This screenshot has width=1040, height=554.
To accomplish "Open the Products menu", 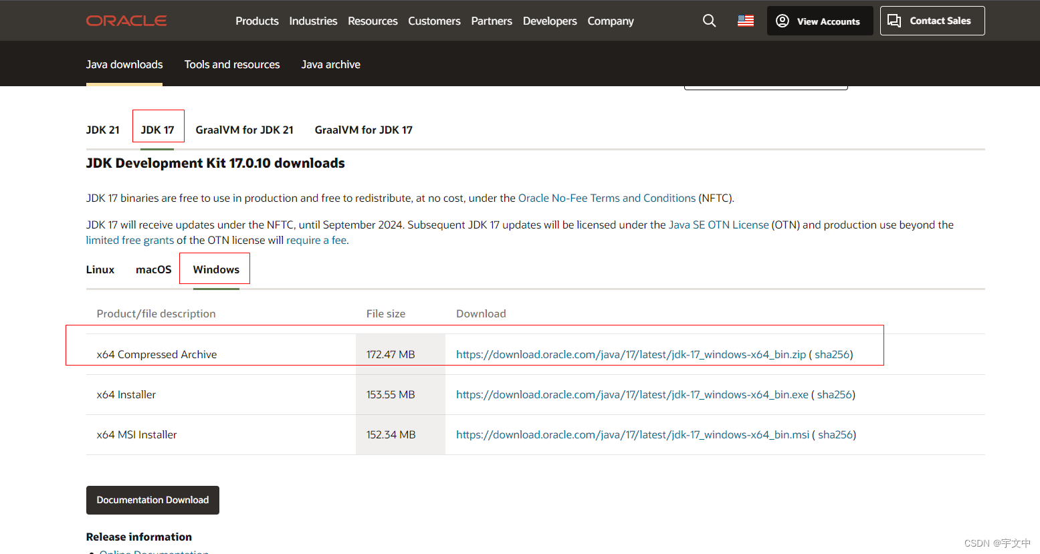I will tap(257, 21).
